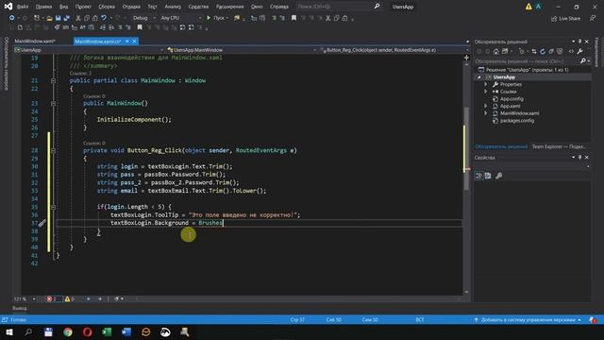Collapse the MainWindow class code block
This screenshot has width=604, height=340.
point(53,80)
